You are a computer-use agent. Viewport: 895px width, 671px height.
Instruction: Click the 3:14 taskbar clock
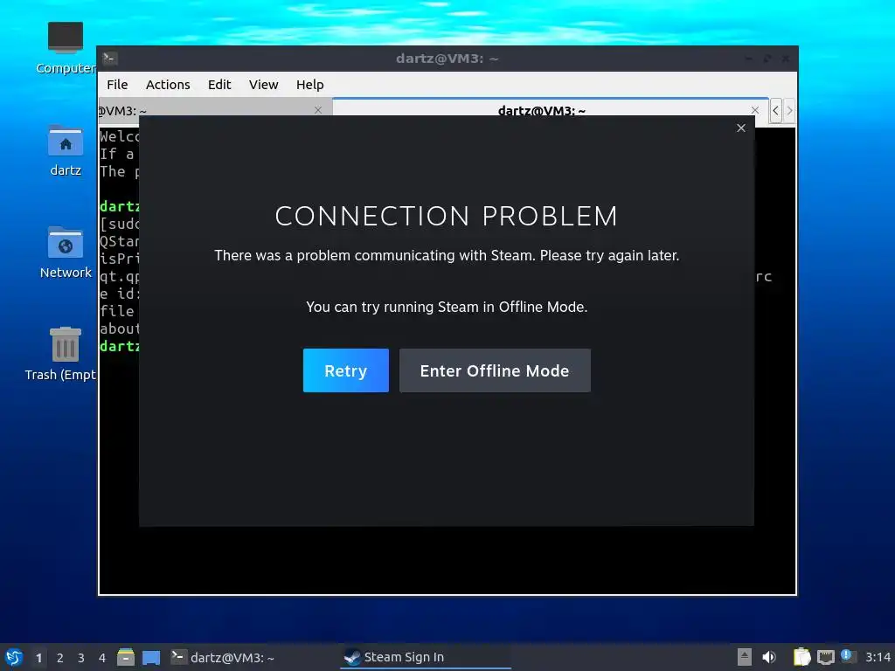878,657
